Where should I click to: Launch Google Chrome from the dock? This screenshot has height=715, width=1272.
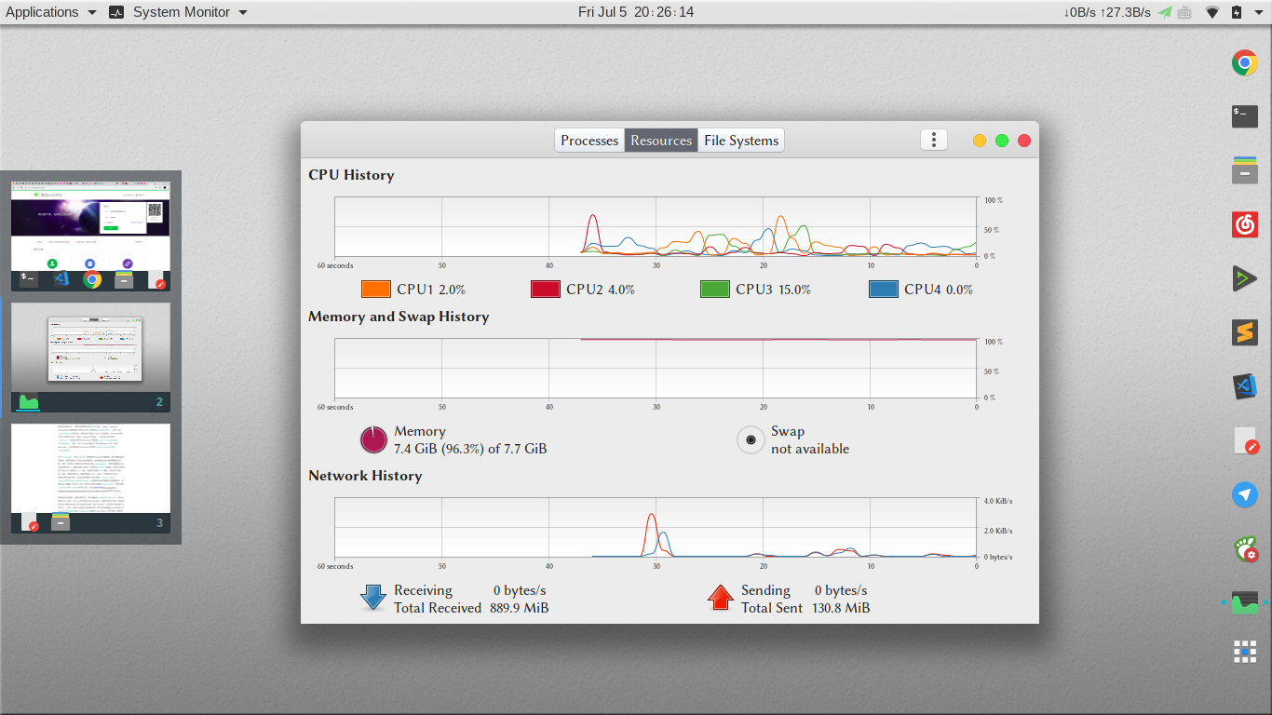point(1245,62)
